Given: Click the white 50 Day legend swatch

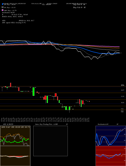Looking at the screenshot, I should pyautogui.click(x=3, y=7).
